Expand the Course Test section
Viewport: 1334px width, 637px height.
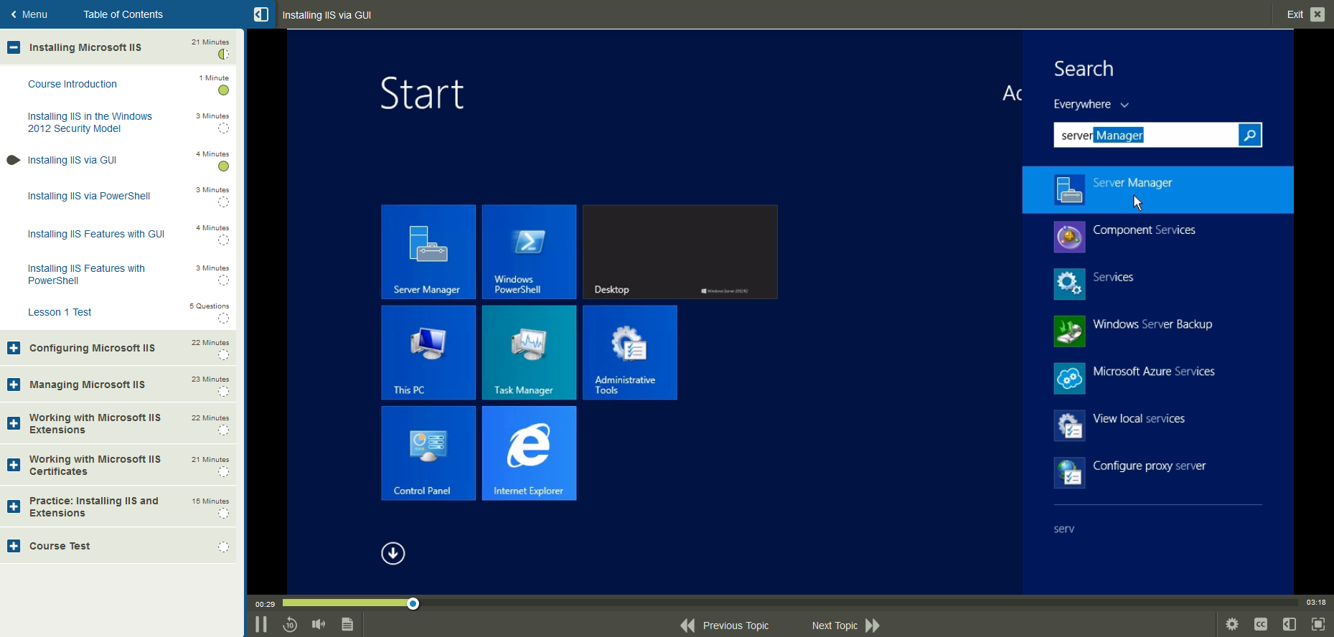(x=14, y=546)
